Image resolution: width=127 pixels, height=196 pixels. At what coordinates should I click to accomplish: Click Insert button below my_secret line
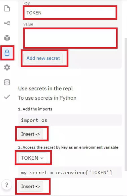(x=30, y=186)
